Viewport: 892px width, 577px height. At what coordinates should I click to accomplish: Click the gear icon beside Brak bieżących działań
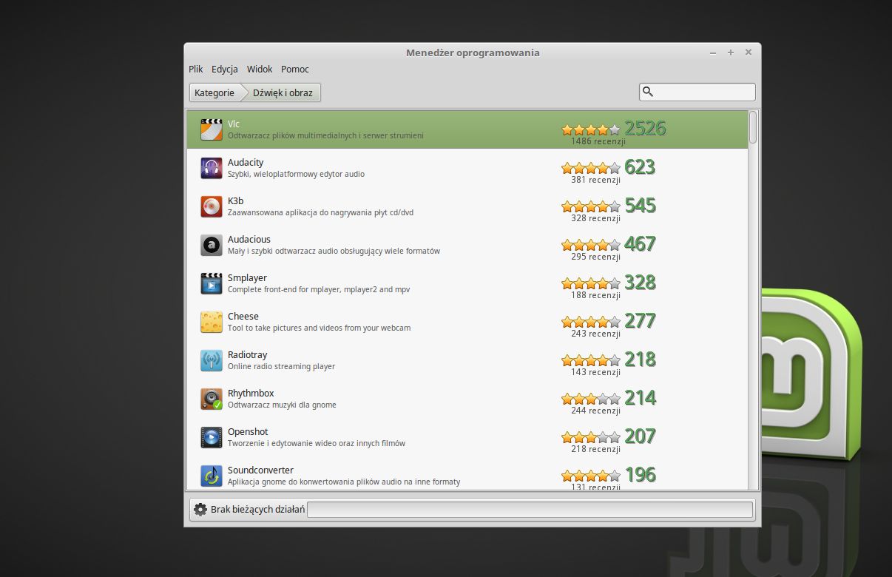pyautogui.click(x=200, y=509)
